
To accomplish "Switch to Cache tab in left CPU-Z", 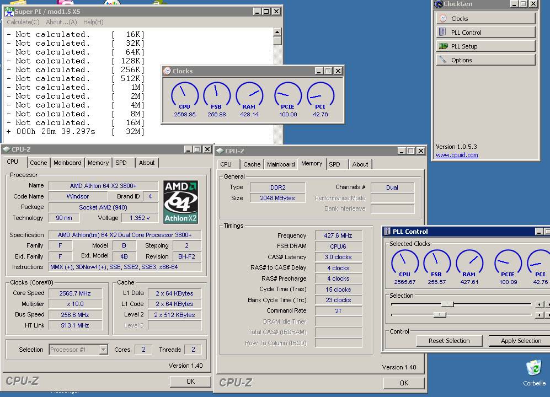I will (38, 163).
